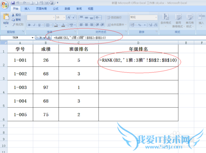Select column D header
The image size is (206, 153).
coord(138,43)
